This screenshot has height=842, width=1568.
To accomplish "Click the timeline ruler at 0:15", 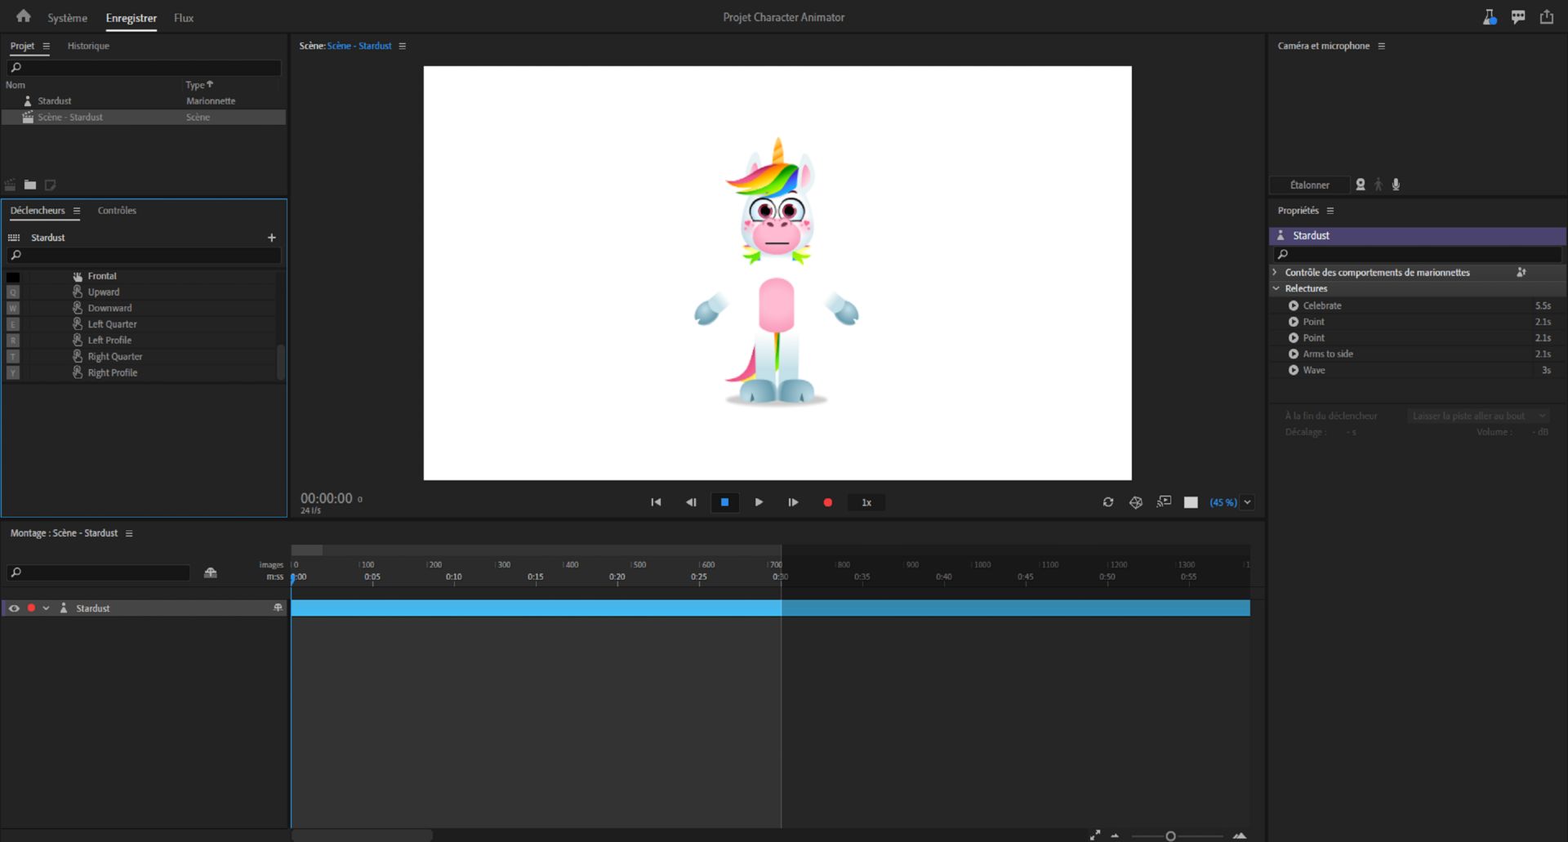I will click(536, 577).
